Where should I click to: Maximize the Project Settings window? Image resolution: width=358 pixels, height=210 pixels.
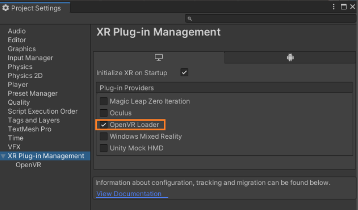pos(344,7)
